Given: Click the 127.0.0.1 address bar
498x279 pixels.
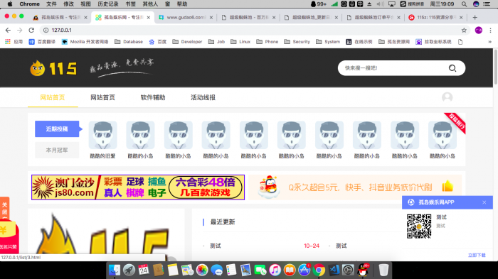Looking at the screenshot, I should point(254,30).
